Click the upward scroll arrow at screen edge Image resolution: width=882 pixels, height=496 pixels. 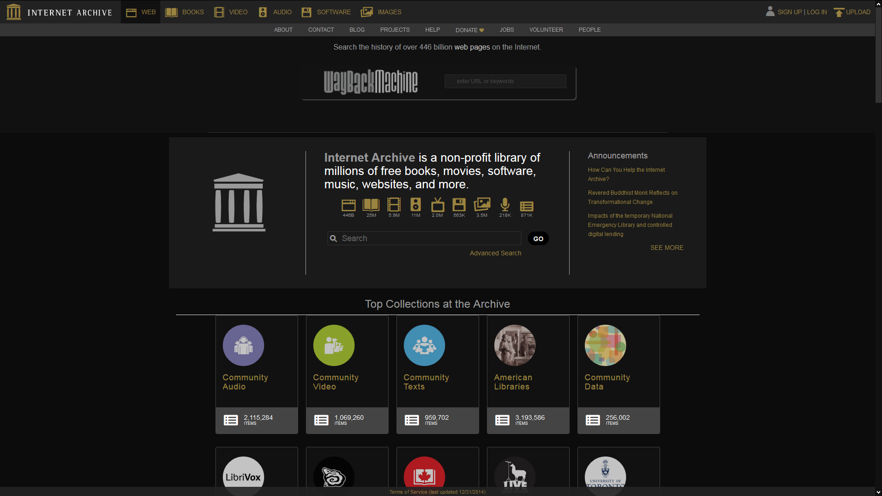click(878, 4)
